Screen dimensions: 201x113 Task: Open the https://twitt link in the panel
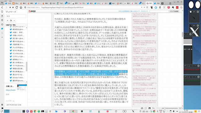10,90
